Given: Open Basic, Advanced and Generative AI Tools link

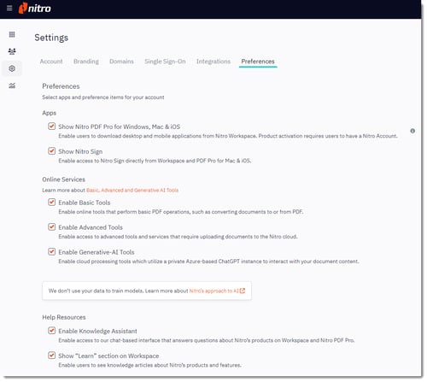Looking at the screenshot, I should pos(132,190).
